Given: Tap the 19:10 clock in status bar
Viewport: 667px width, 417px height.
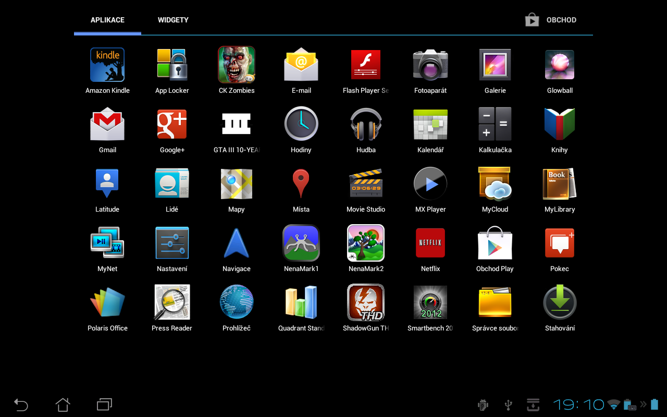Looking at the screenshot, I should (578, 404).
